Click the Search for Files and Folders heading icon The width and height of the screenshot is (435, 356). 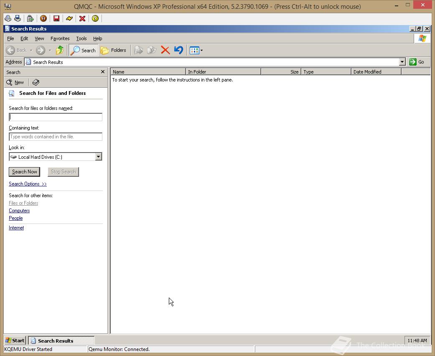[x=12, y=93]
